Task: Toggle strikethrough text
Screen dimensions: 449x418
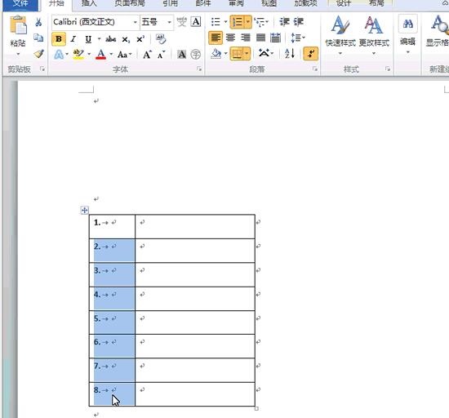Action: 111,39
